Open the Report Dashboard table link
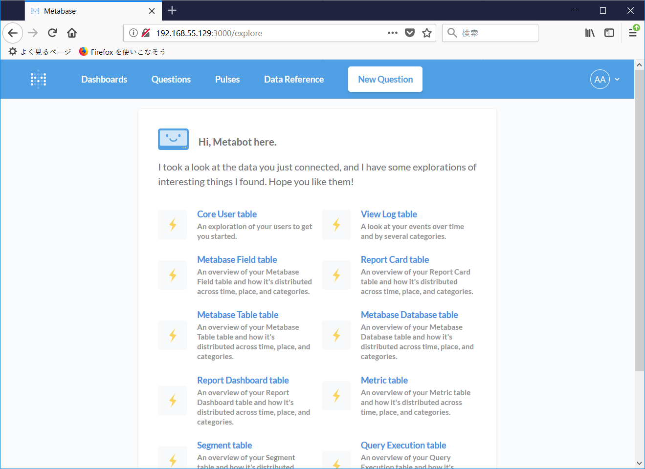 coord(243,380)
